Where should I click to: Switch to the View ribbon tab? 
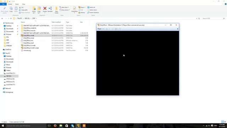[23, 4]
